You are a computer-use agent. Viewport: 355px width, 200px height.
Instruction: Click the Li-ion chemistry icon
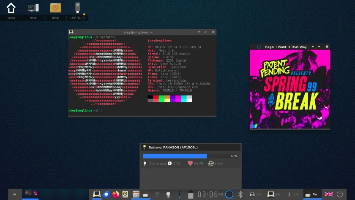click(x=211, y=163)
